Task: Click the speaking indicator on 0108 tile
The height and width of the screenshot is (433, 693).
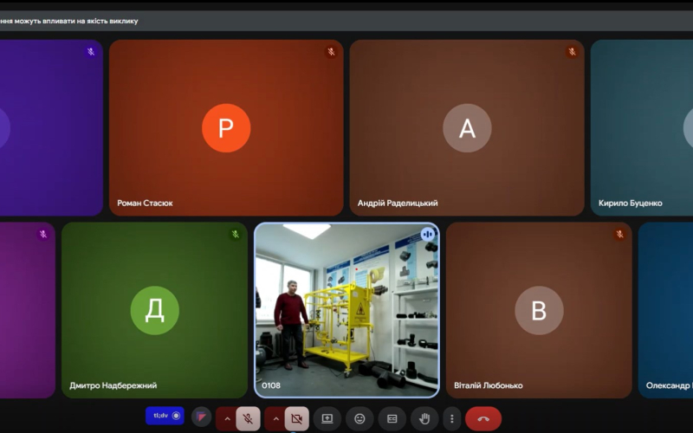Action: (427, 235)
